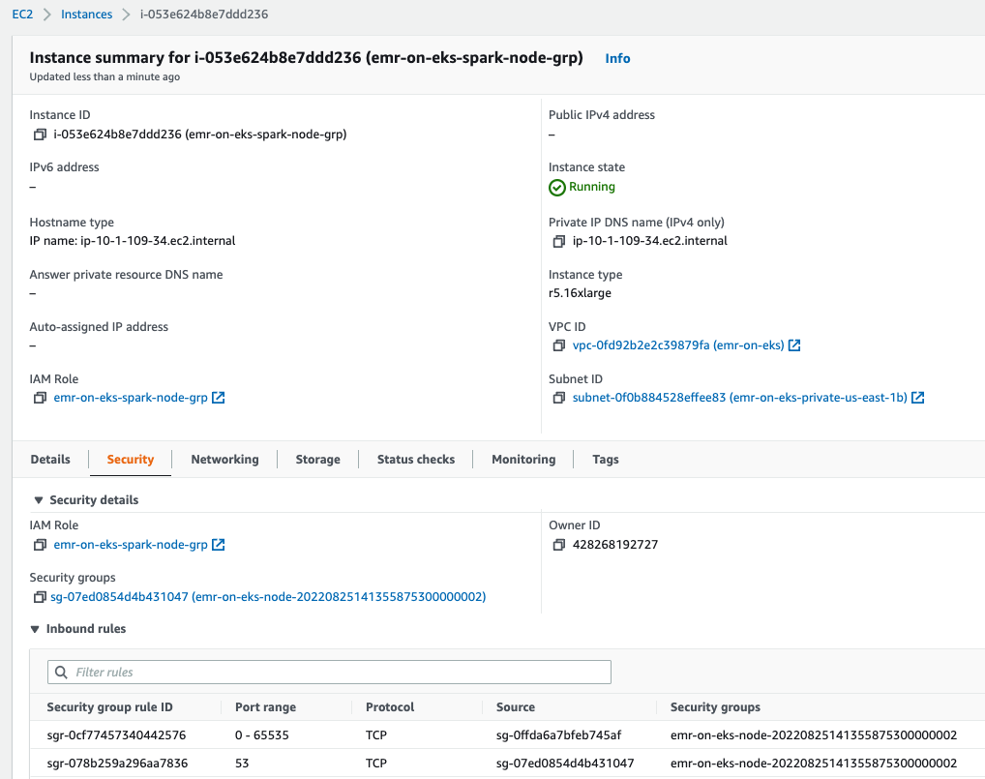Click the green Running state icon
The width and height of the screenshot is (985, 779).
(x=556, y=187)
